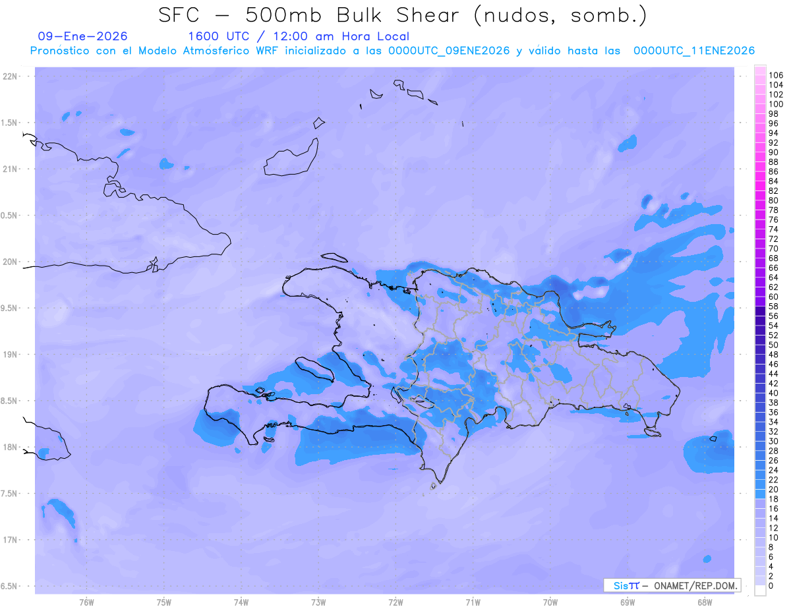Click the legend value '10'
This screenshot has height=611, width=791.
(x=774, y=538)
